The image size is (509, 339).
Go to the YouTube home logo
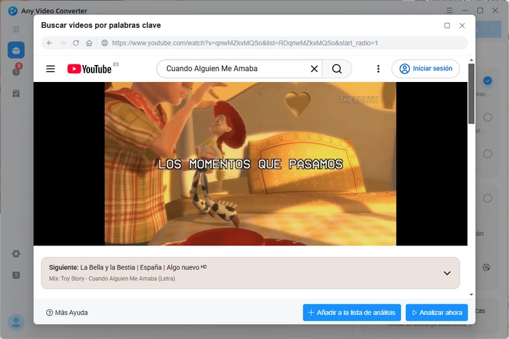pos(90,68)
